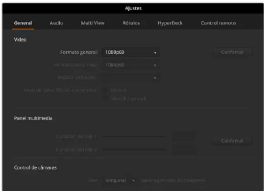Open the Multi View tab
Screen dimensions: 264x191
(92, 23)
